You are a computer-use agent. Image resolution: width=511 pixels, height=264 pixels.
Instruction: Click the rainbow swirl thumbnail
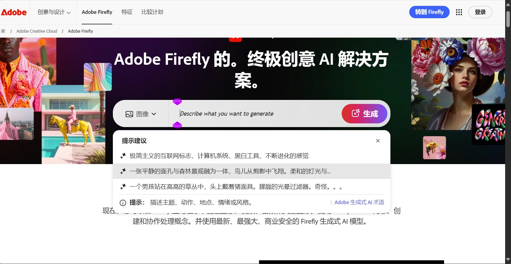[98, 77]
